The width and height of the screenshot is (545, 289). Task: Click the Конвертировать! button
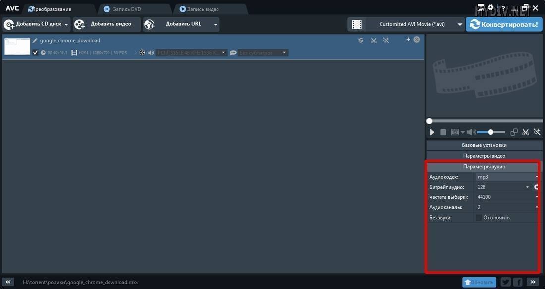tap(504, 24)
